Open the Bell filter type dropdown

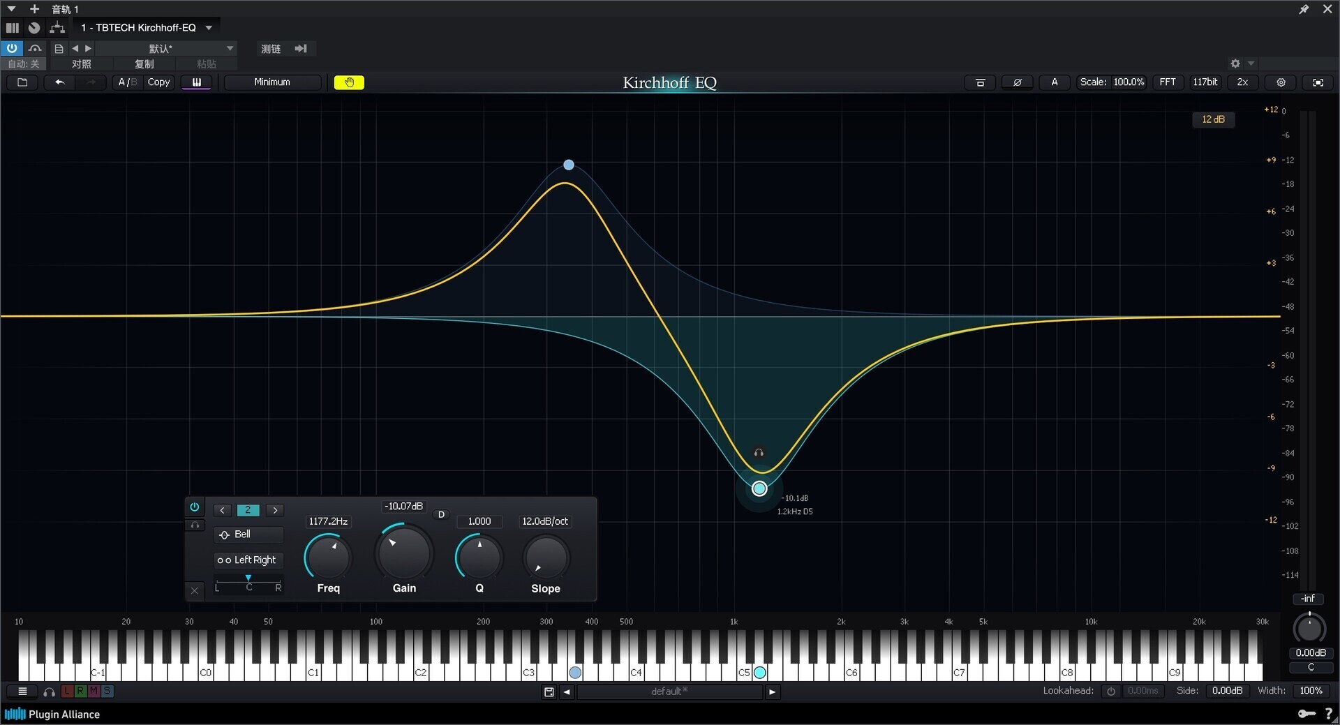(x=249, y=535)
